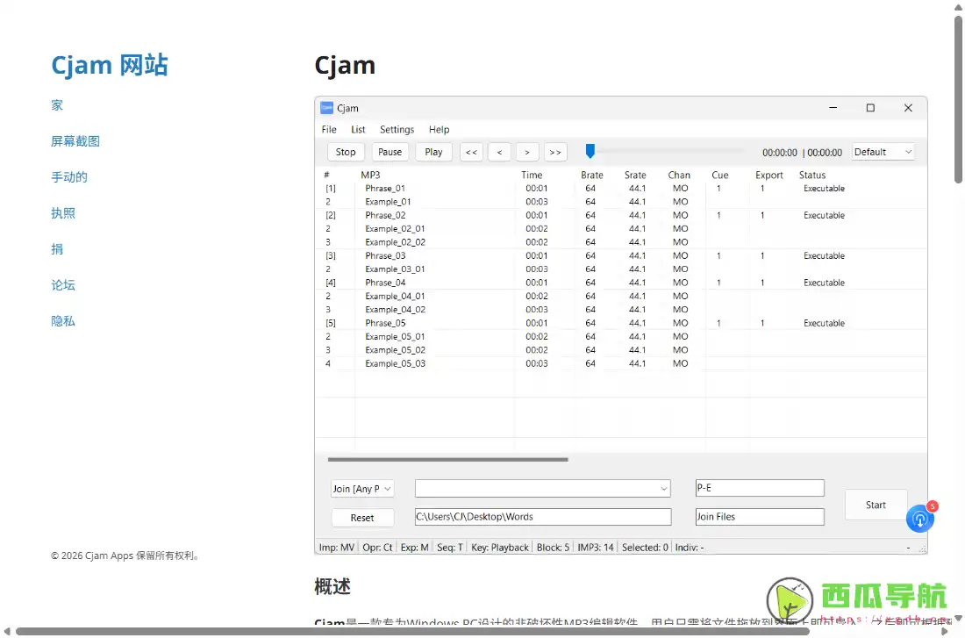Open the File menu
The height and width of the screenshot is (638, 965).
pos(329,129)
